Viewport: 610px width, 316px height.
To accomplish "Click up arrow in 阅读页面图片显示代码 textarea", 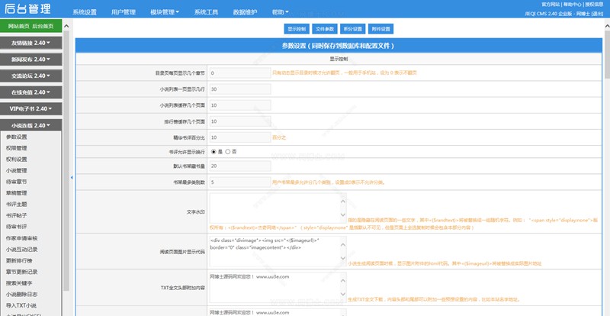I will click(342, 245).
